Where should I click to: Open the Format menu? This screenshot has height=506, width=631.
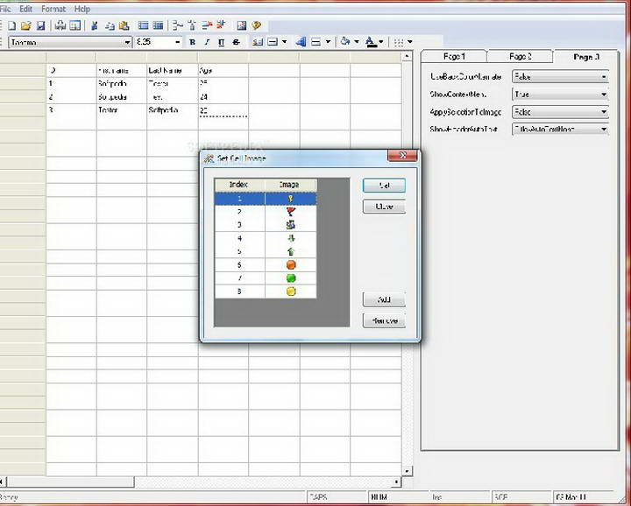[53, 9]
